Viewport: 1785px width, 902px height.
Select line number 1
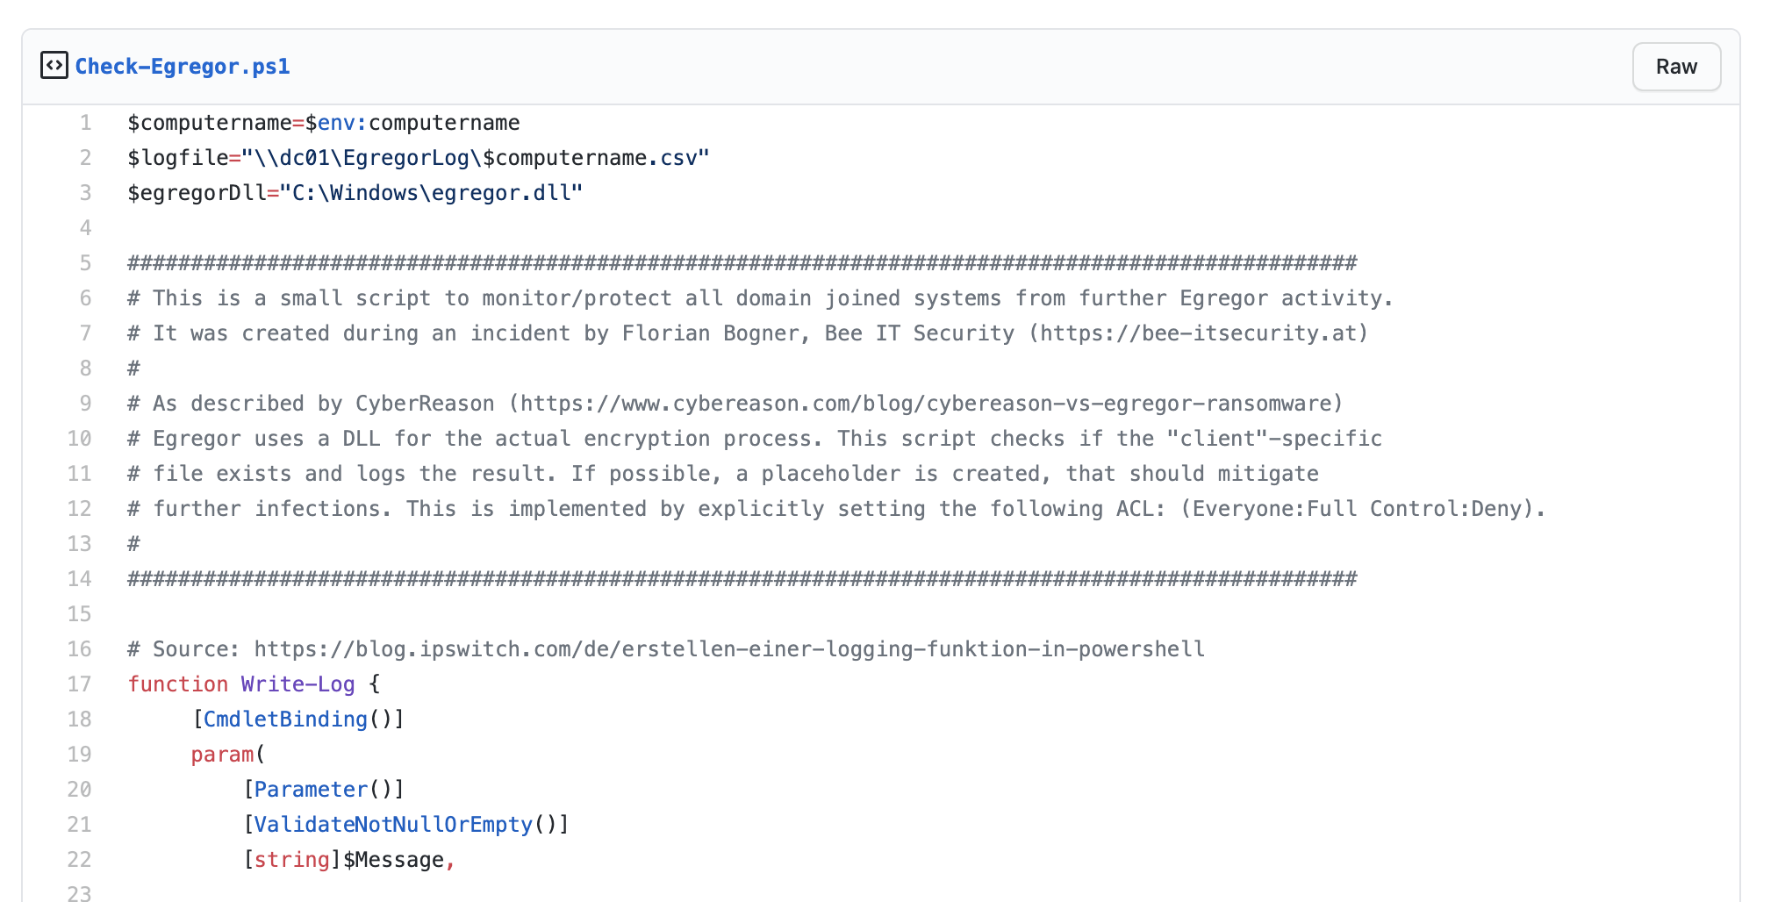click(86, 123)
